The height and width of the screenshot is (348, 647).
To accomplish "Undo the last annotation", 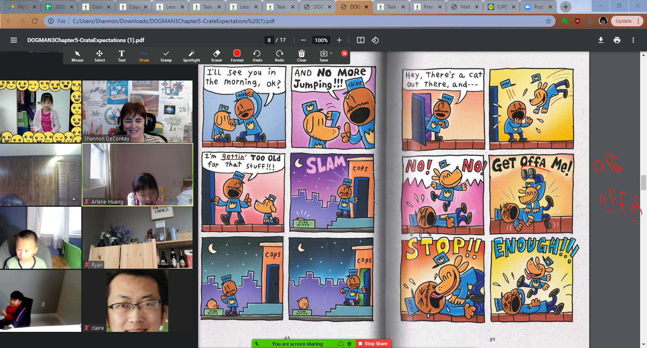I will tap(257, 56).
